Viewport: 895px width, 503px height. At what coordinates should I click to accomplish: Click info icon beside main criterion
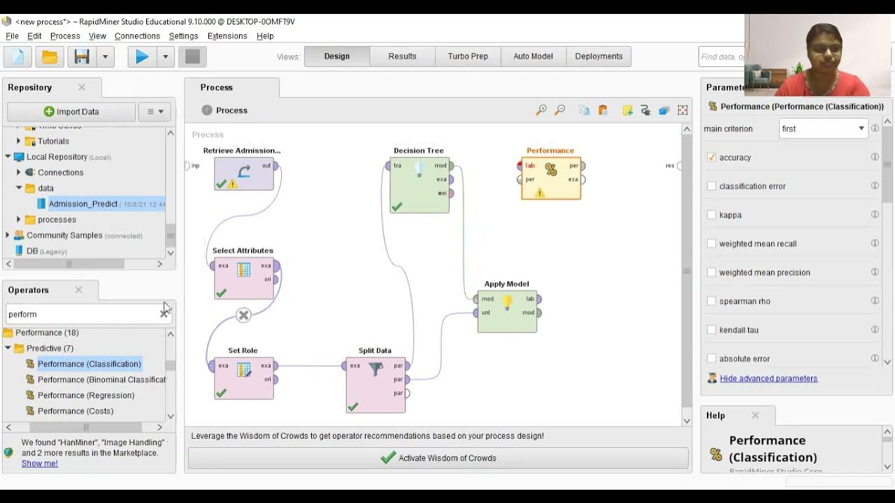coord(875,129)
